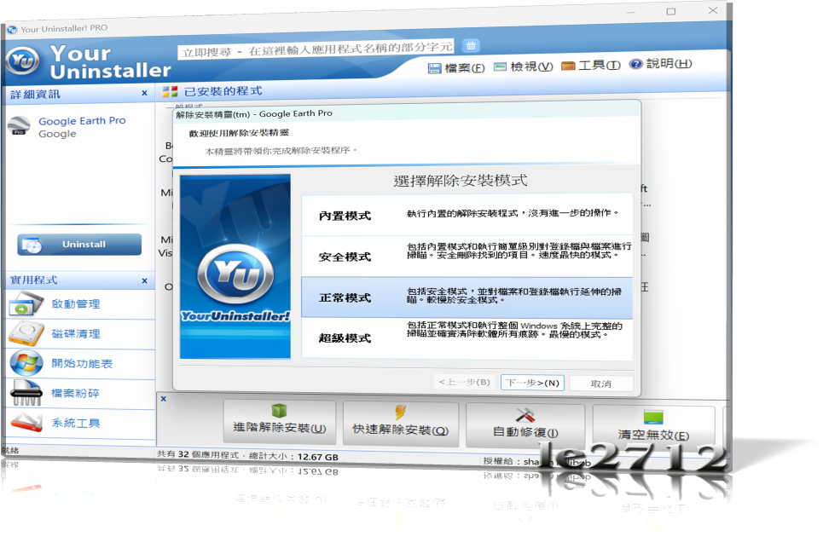Click the blue Uninstall button
This screenshot has width=823, height=554.
79,245
